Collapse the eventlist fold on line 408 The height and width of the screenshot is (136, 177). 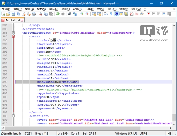(14, 116)
